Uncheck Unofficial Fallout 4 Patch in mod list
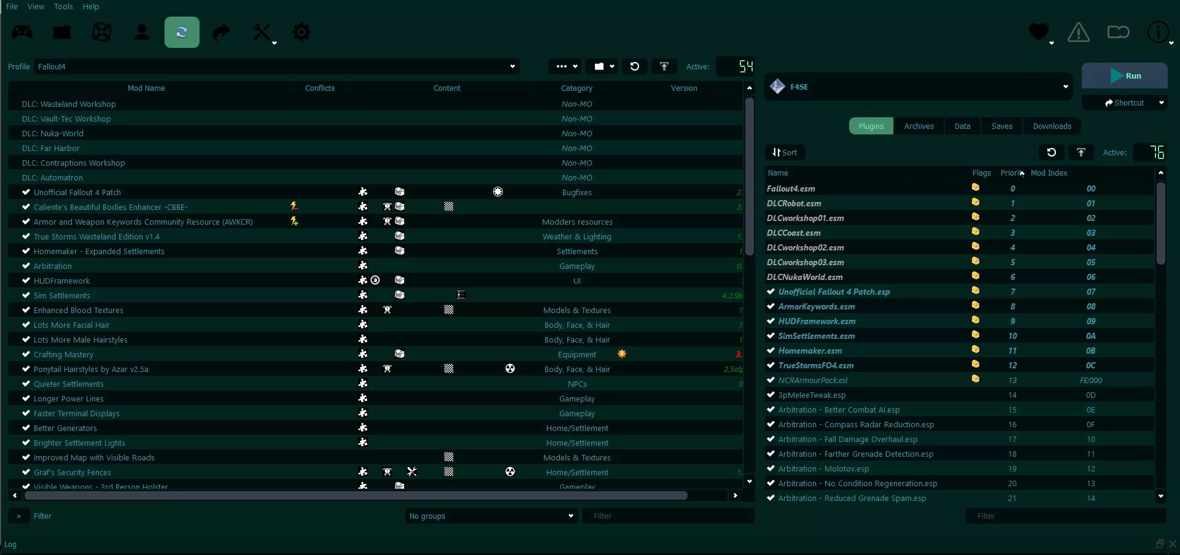Screen dimensions: 1180x555 26,192
